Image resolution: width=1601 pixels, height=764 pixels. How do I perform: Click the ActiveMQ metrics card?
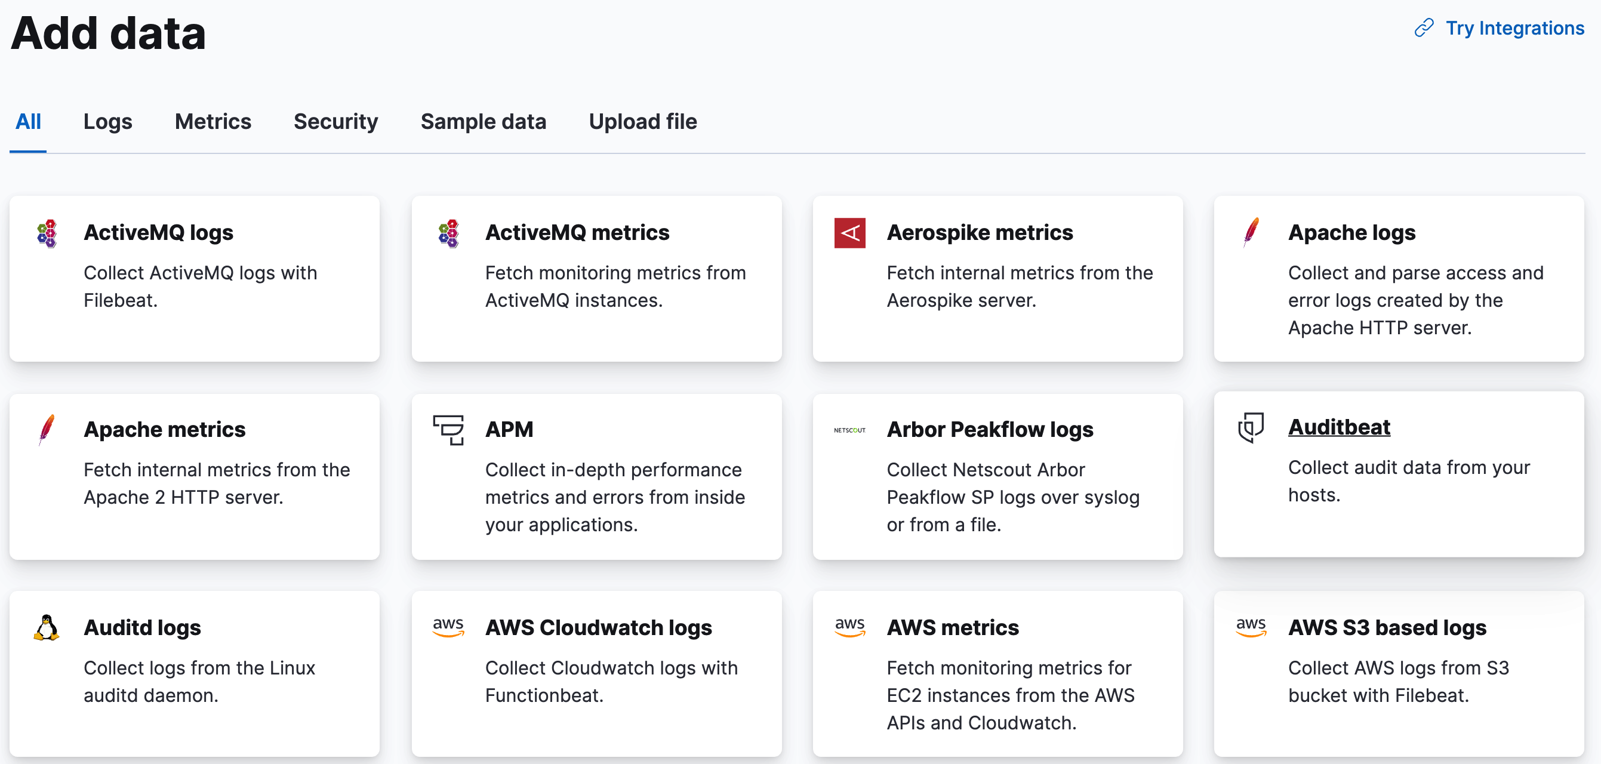pos(596,279)
